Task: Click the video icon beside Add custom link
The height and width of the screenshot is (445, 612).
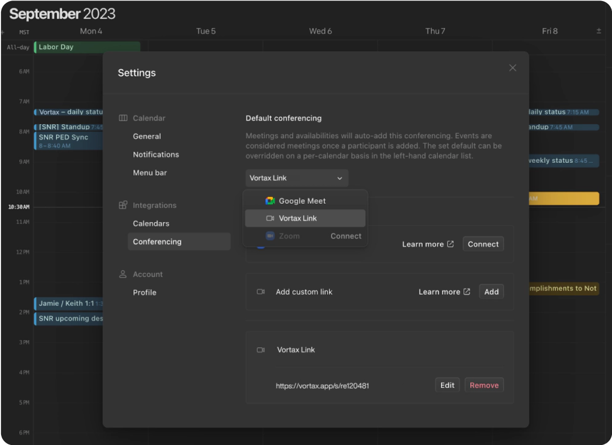Action: pos(261,292)
